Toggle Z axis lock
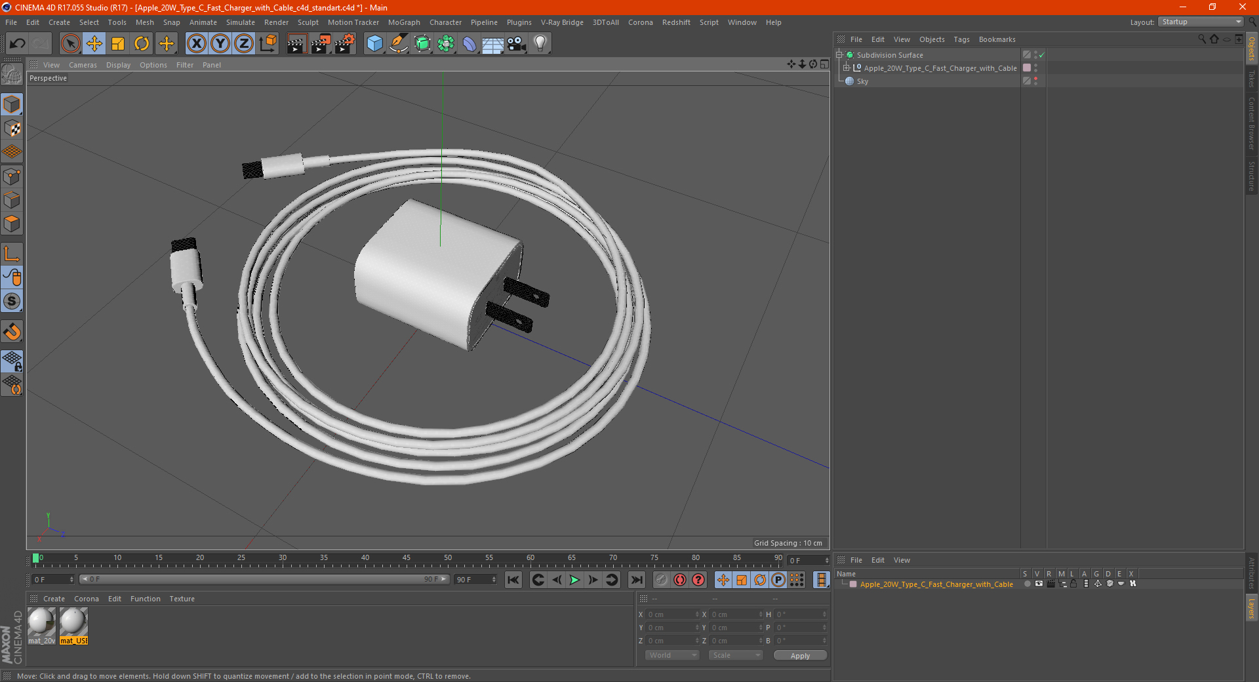Screen dimensions: 1259x682 (x=244, y=44)
